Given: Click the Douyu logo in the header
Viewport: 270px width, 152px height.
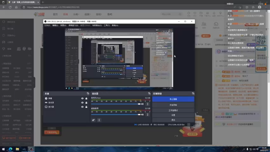Looking at the screenshot, I should (39, 14).
